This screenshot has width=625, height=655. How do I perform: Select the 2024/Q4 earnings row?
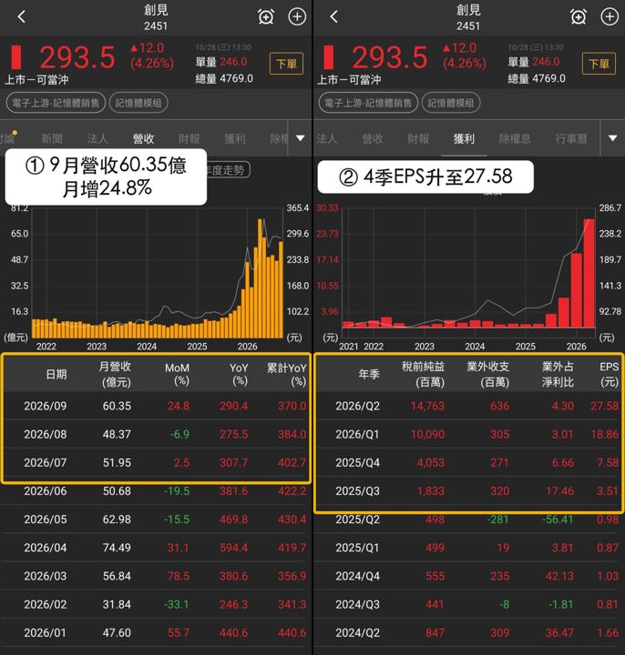pyautogui.click(x=469, y=576)
